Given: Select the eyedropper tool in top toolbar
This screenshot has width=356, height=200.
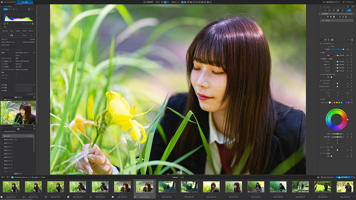Looking at the screenshot, I should pyautogui.click(x=188, y=2).
